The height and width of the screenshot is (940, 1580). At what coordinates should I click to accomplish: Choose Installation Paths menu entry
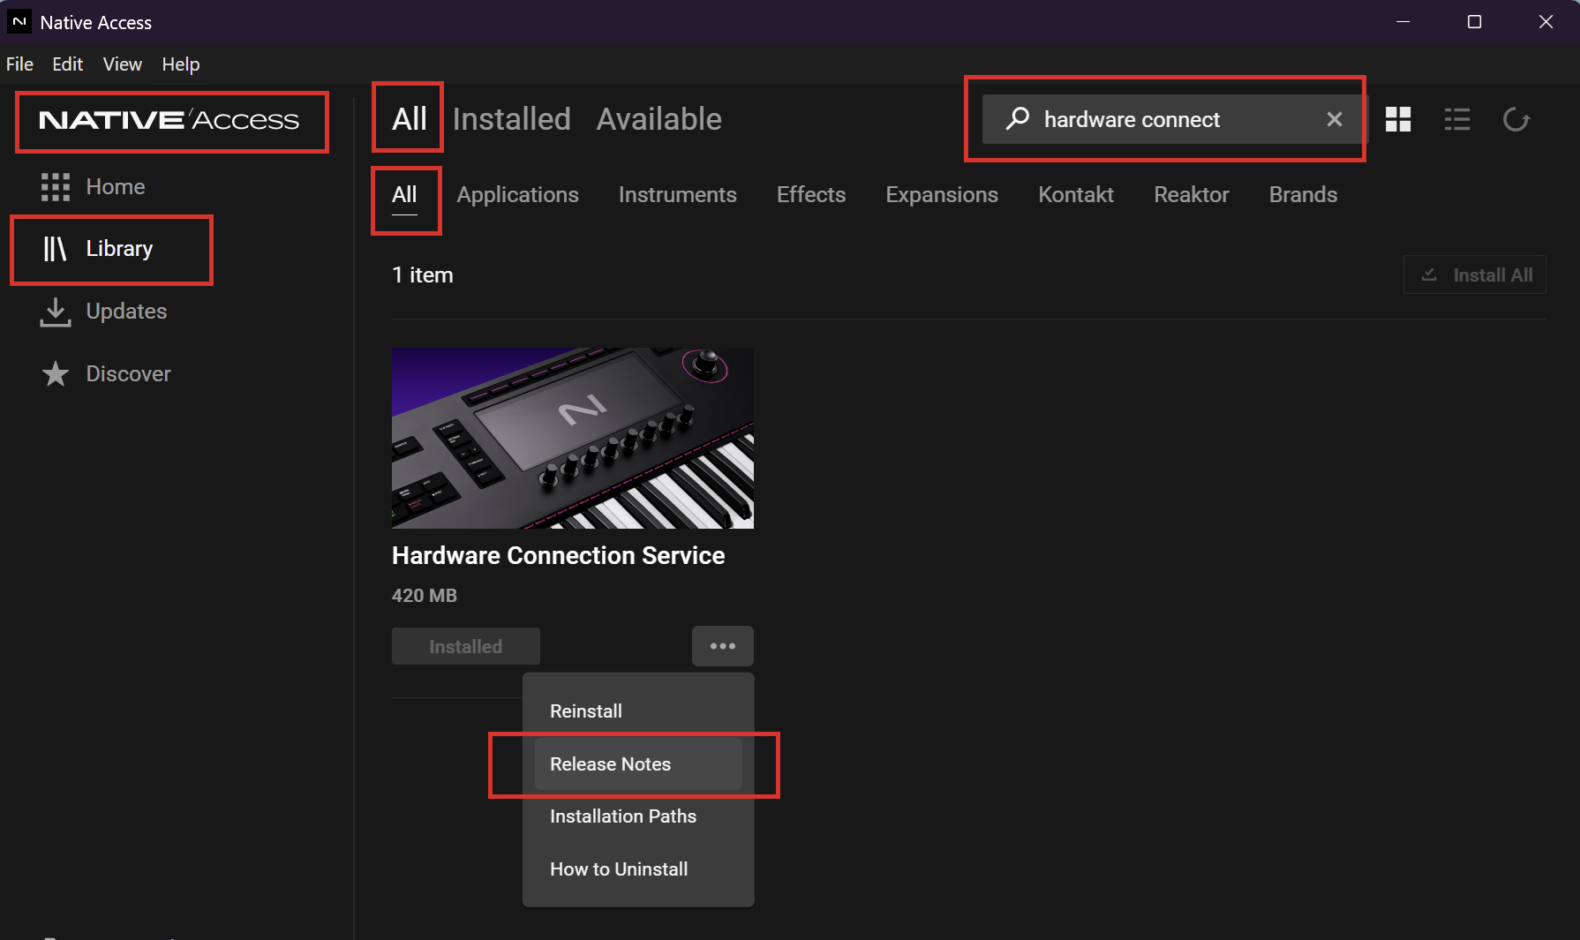point(638,816)
